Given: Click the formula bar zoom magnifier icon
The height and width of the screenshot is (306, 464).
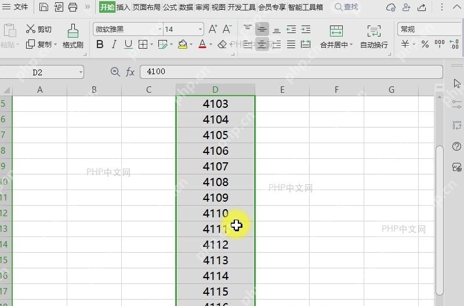Looking at the screenshot, I should point(115,71).
